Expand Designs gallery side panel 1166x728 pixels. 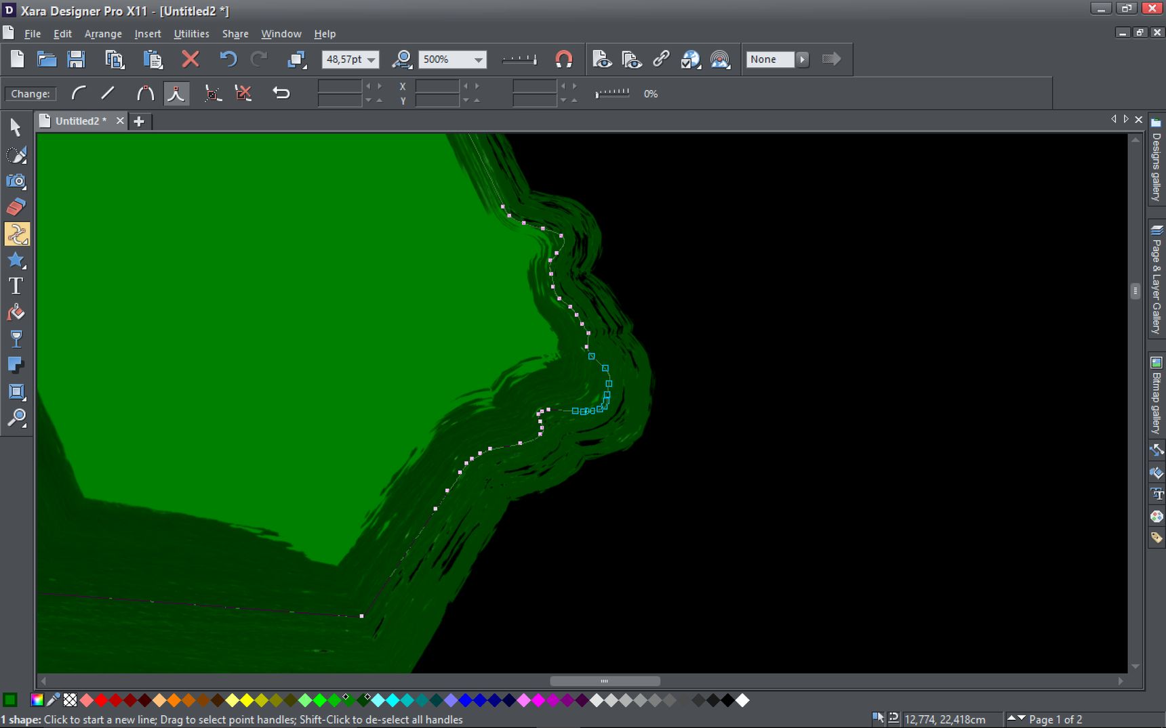point(1157,159)
